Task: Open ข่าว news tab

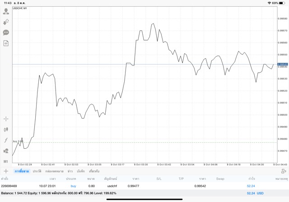Action: (x=70, y=171)
